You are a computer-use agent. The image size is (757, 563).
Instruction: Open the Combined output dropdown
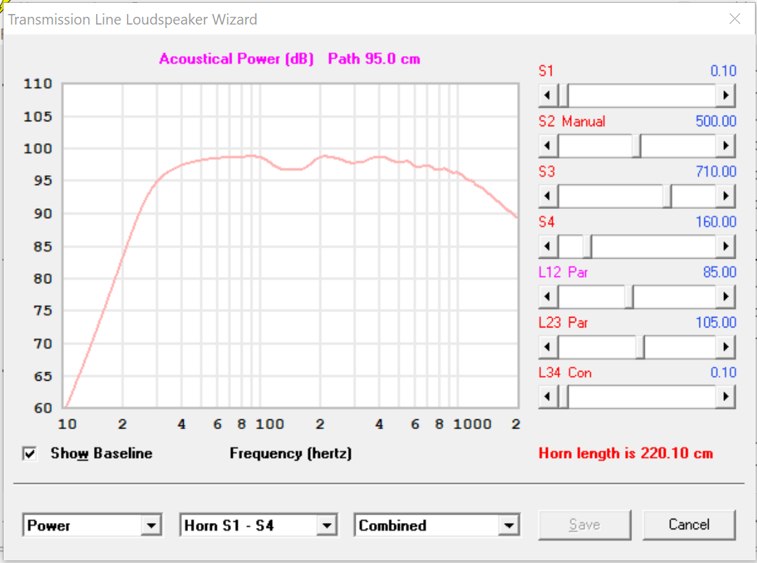click(x=509, y=525)
